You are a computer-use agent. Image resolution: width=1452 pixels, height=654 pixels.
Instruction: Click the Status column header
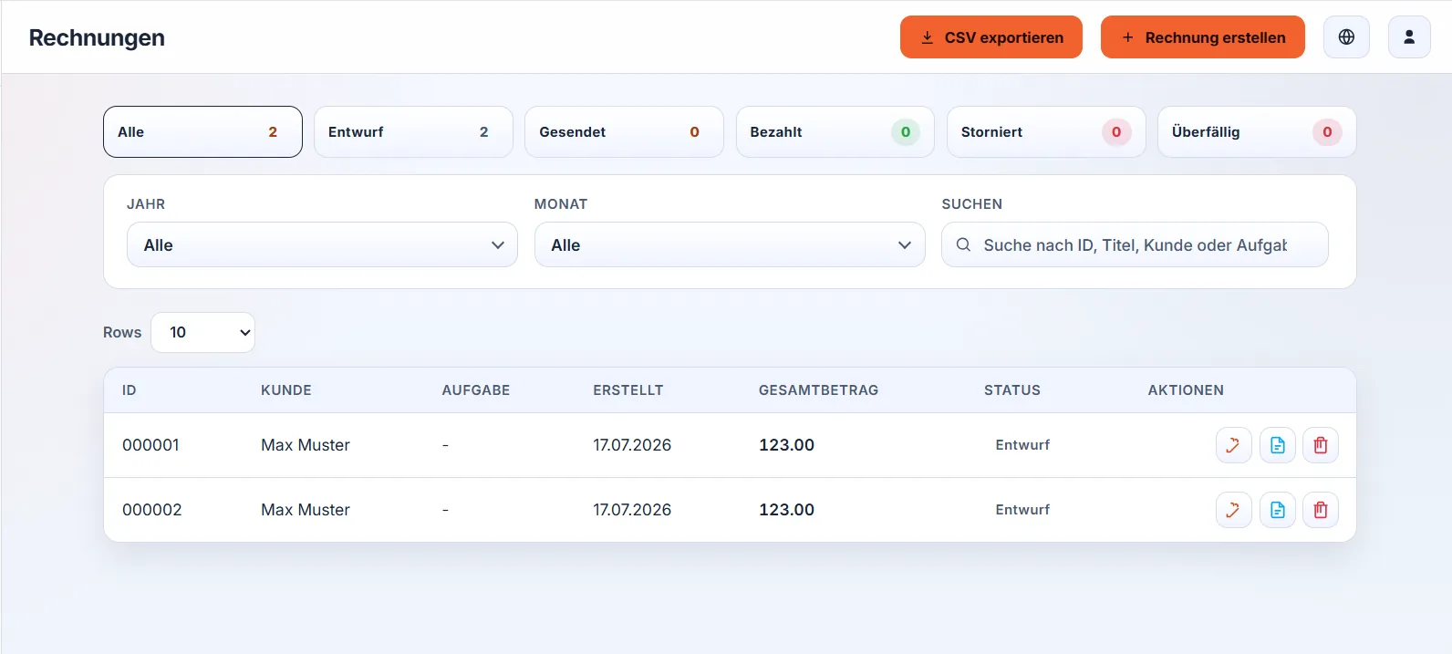pos(1012,390)
